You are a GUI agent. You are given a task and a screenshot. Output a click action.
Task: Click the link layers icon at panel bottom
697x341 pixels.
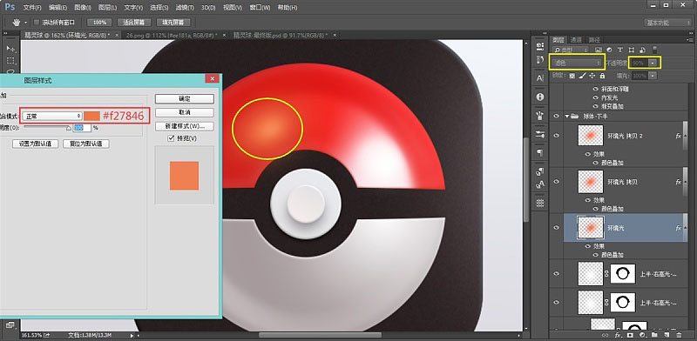click(x=605, y=335)
